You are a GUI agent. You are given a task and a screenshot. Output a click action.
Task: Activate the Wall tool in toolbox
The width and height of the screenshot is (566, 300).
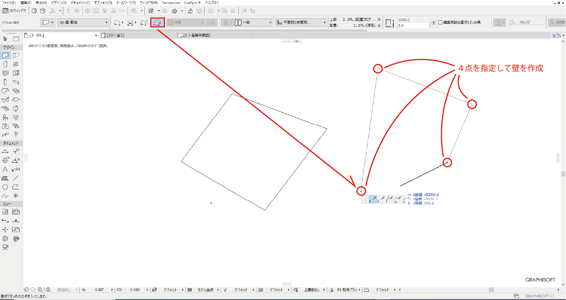tap(5, 55)
